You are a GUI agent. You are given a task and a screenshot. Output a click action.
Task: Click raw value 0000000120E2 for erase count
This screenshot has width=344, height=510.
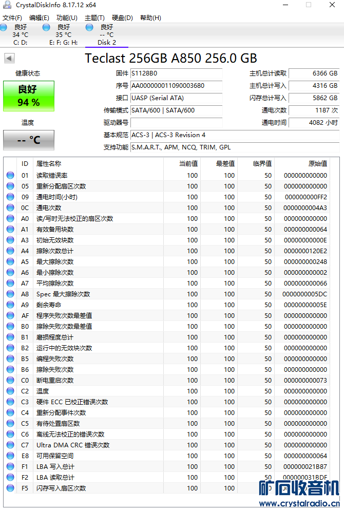305,251
